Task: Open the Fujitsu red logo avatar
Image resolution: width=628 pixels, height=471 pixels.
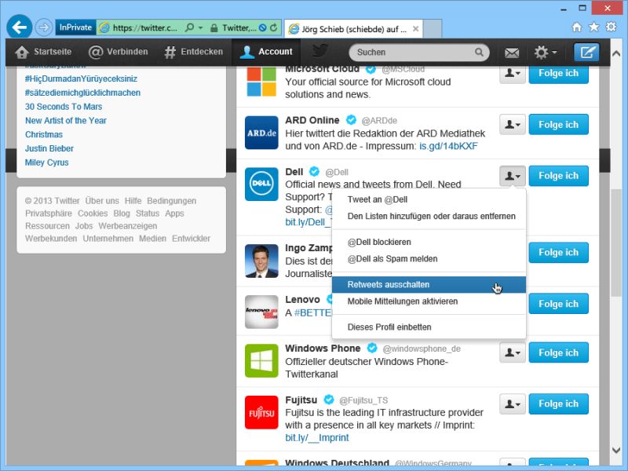Action: coord(261,412)
